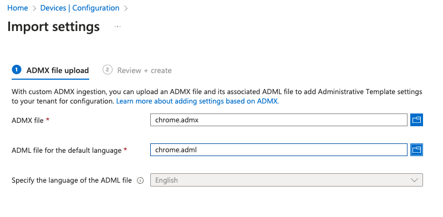
Task: Click the ADMX file label
Action: coord(28,121)
